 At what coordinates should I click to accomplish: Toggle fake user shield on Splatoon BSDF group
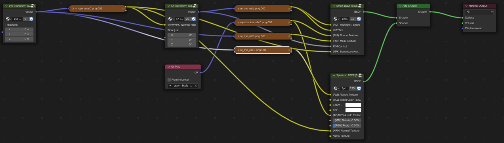pyautogui.click(x=359, y=88)
